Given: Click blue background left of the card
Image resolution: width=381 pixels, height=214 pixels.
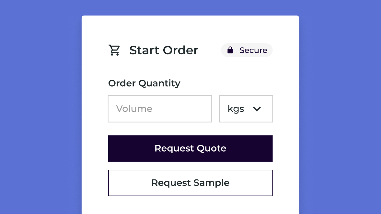Looking at the screenshot, I should point(40,113).
